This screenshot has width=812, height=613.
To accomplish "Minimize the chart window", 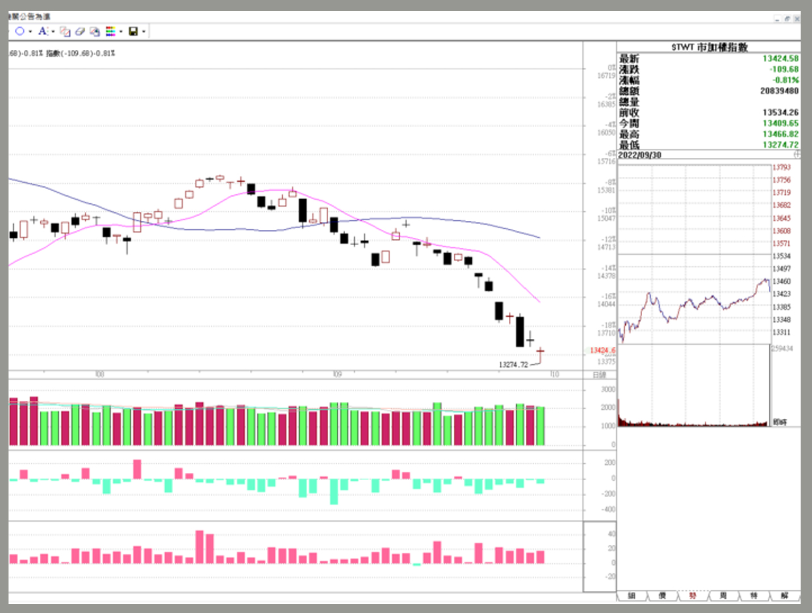I will tap(777, 19).
